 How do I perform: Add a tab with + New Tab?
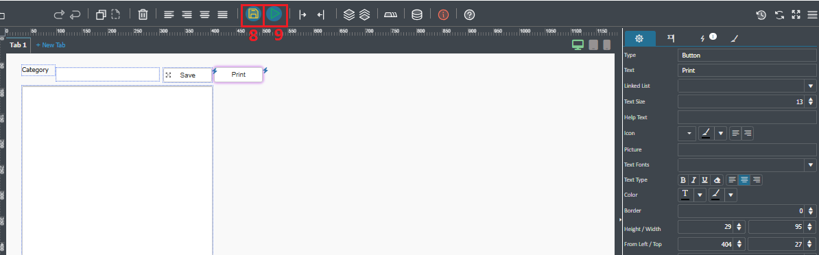tap(51, 45)
